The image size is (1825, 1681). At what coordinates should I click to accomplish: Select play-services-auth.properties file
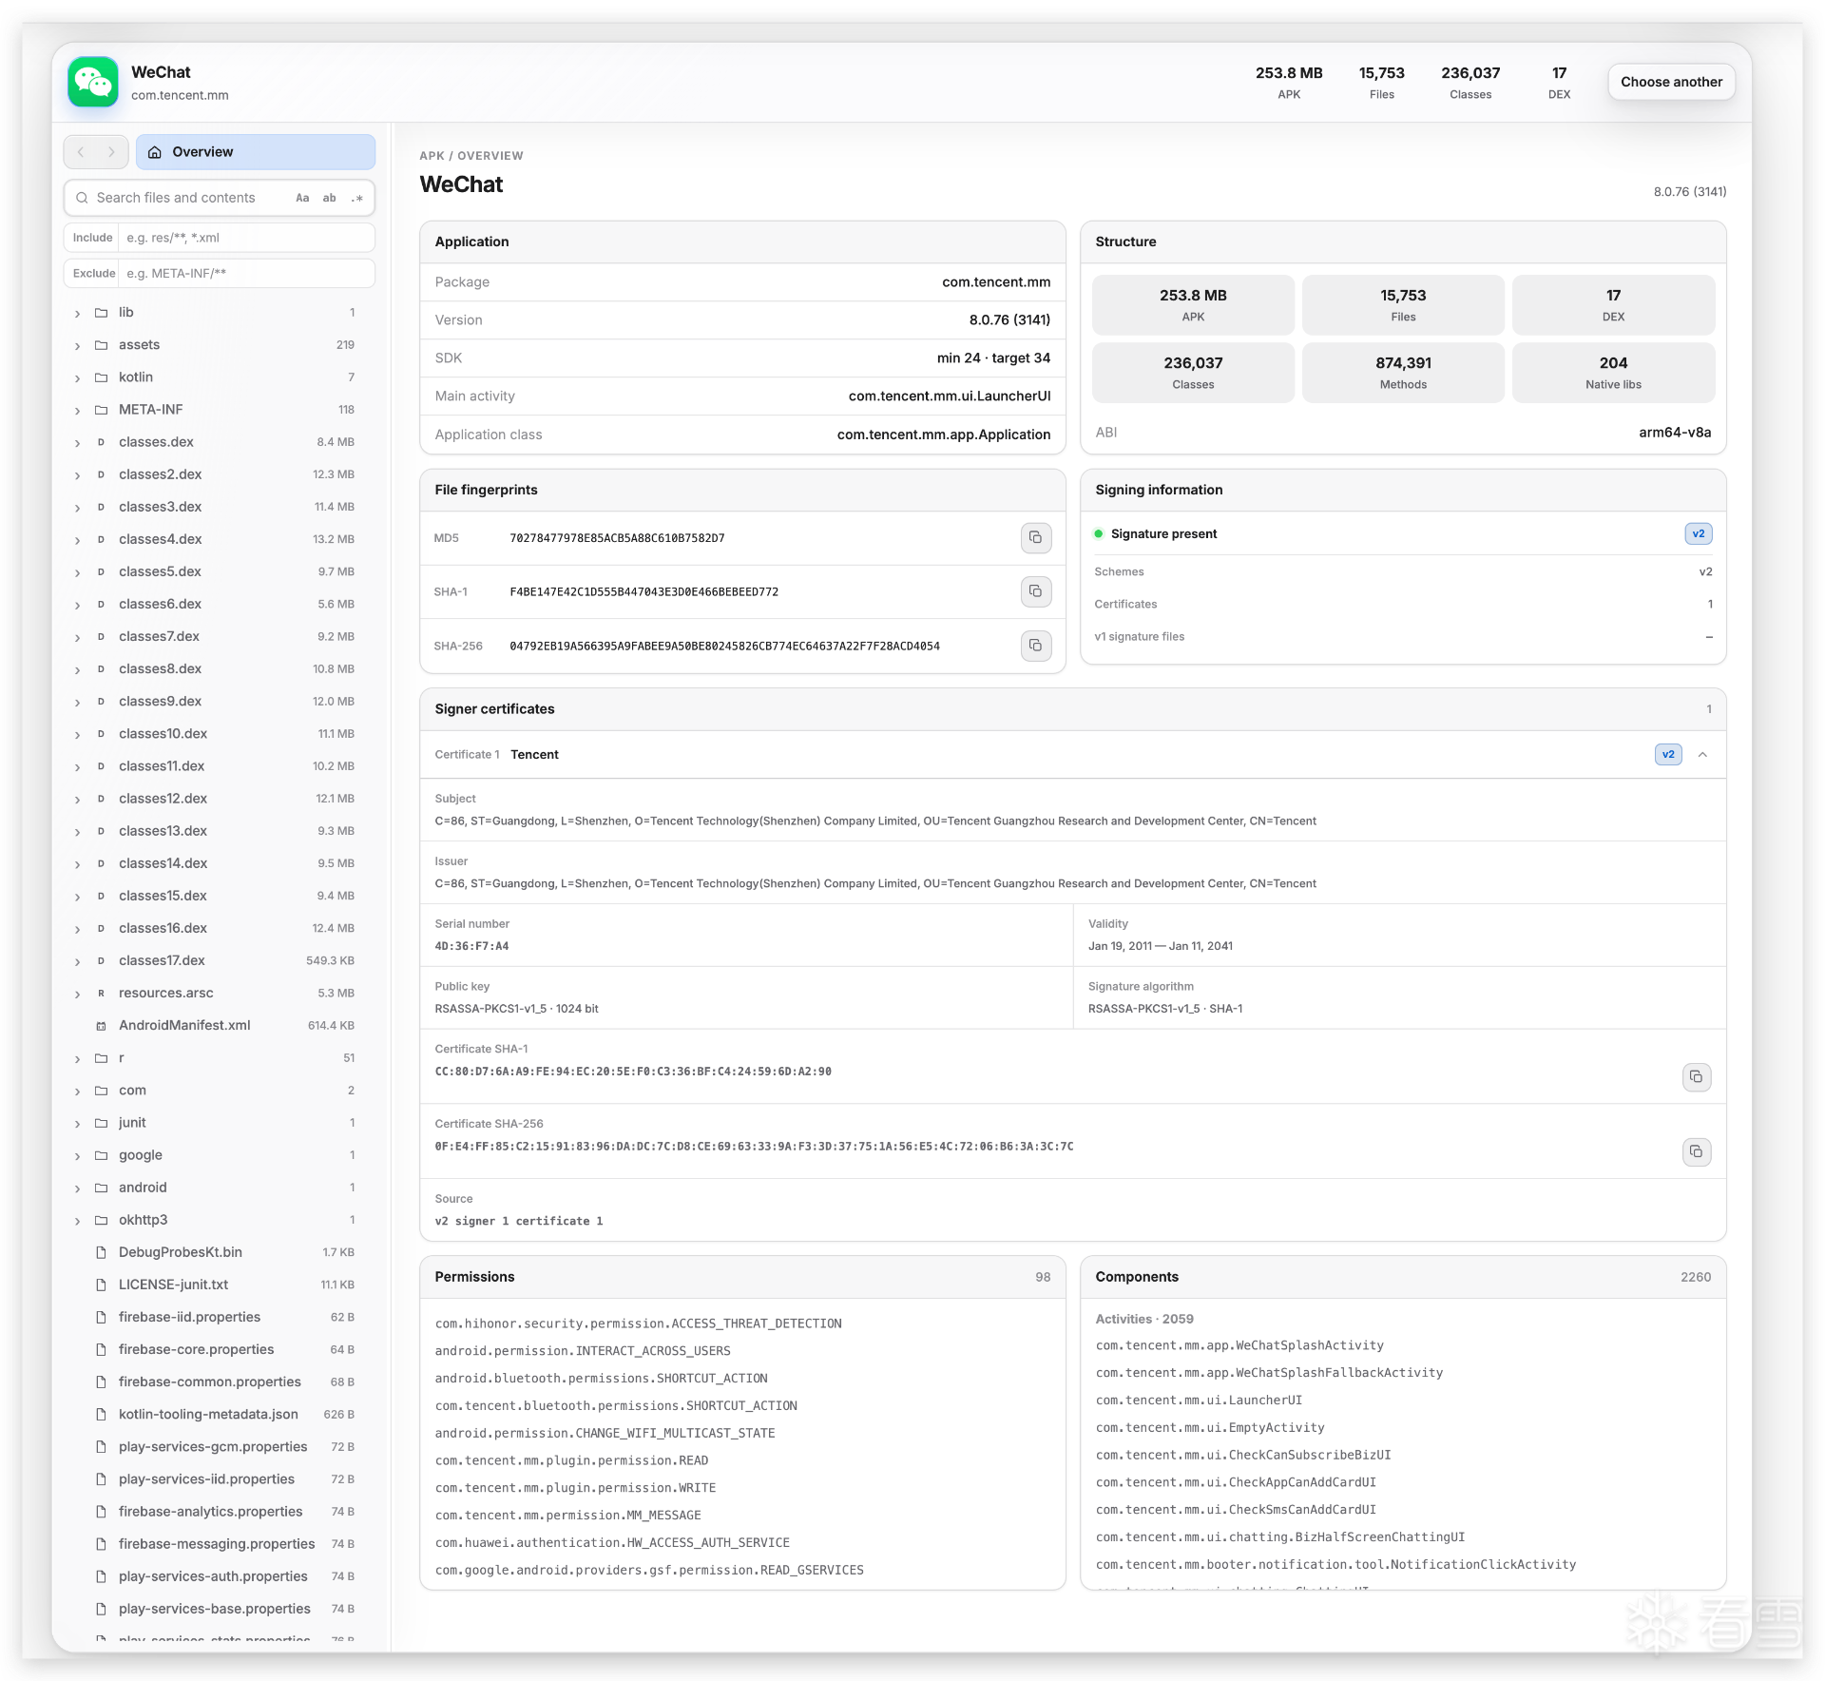click(x=220, y=1576)
